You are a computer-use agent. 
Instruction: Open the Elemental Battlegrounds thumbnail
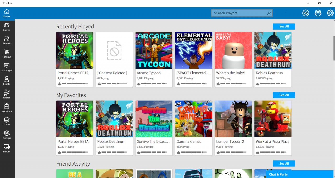click(193, 50)
